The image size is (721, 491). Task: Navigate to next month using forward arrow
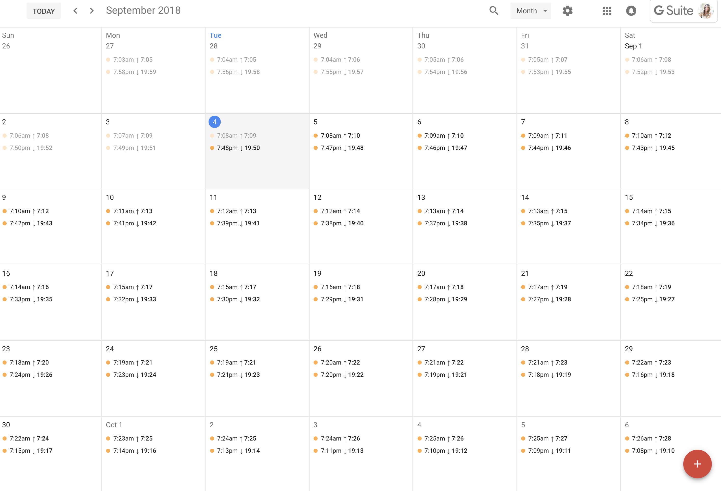click(92, 11)
